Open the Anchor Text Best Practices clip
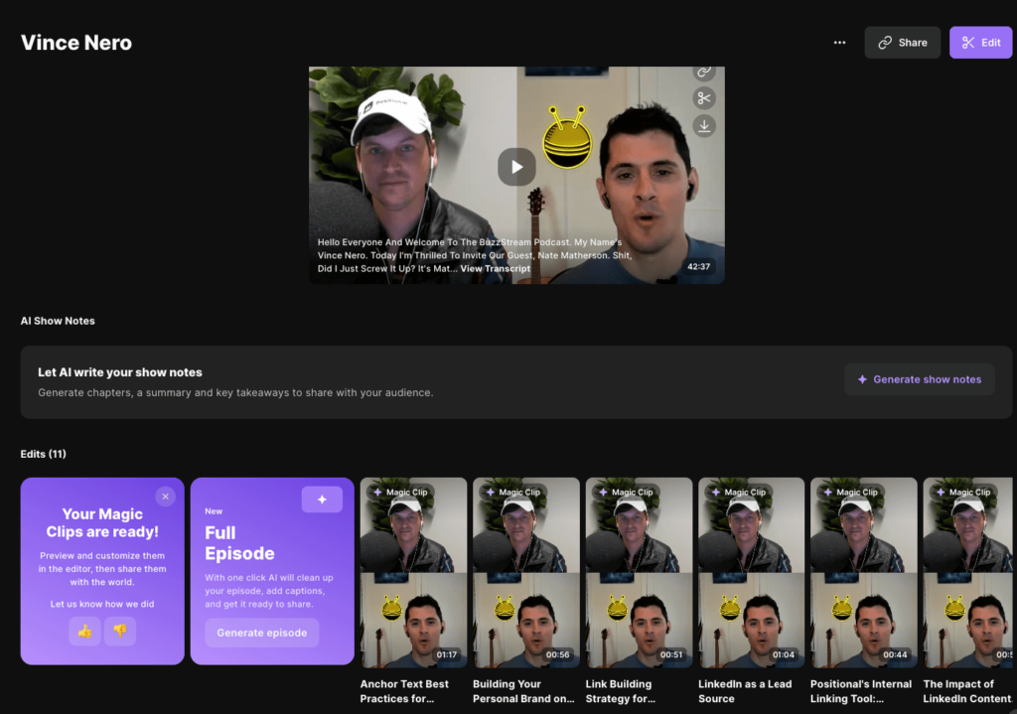This screenshot has height=714, width=1017. click(413, 573)
